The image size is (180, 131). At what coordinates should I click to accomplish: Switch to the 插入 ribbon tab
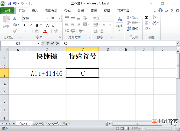35,11
